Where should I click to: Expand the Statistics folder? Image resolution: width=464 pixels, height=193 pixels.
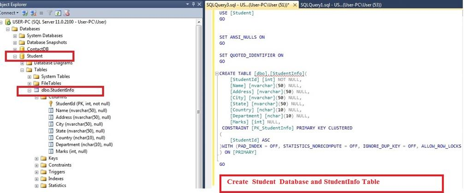click(x=37, y=186)
